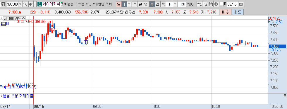Click the S sell marker on chart
This screenshot has height=109, width=287.
point(85,43)
